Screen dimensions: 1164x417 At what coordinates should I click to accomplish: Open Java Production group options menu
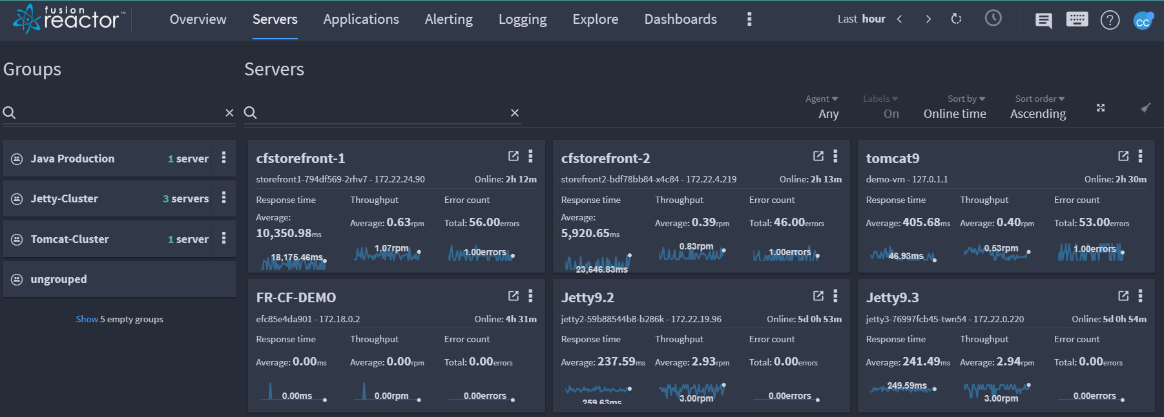click(224, 157)
